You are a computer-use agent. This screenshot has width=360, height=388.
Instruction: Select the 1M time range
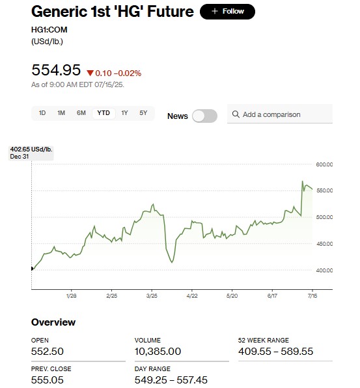(x=61, y=113)
